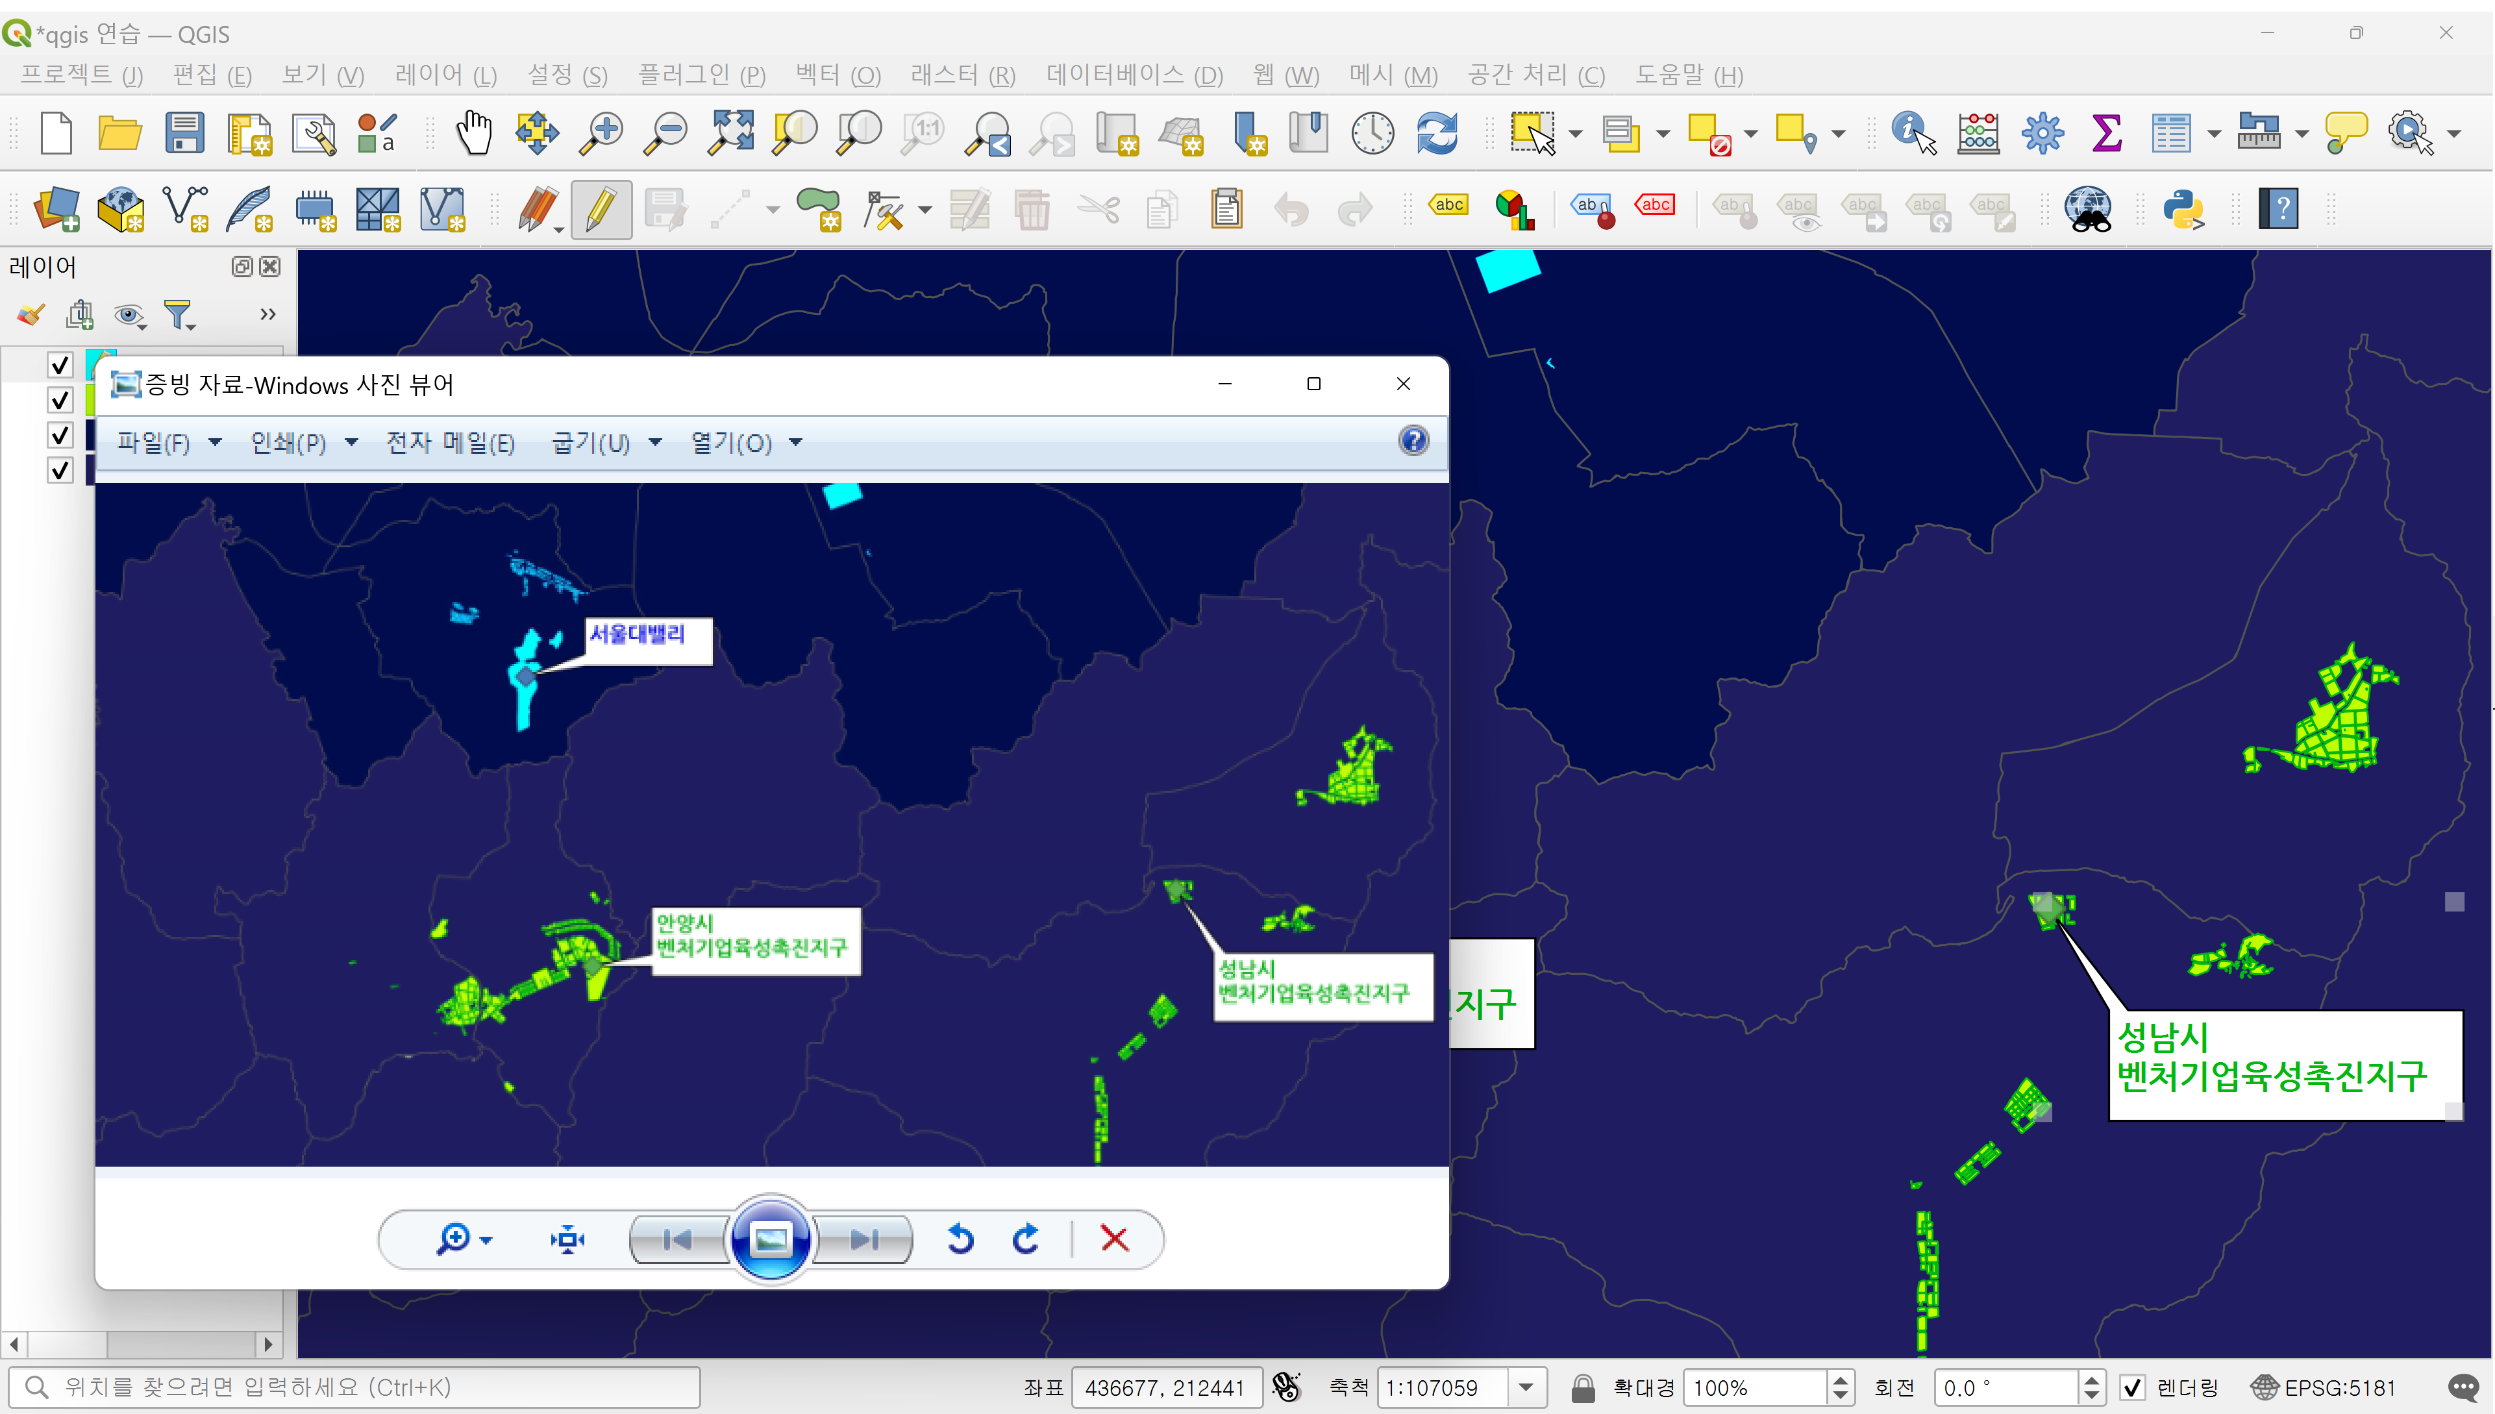The height and width of the screenshot is (1414, 2495).
Task: Toggle the Render checkbox
Action: [2133, 1388]
